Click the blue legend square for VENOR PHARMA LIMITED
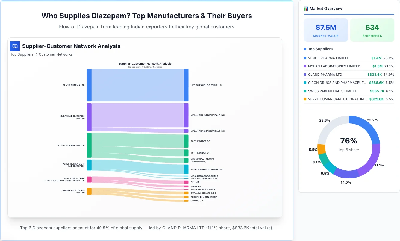The height and width of the screenshot is (241, 400). pyautogui.click(x=306, y=58)
